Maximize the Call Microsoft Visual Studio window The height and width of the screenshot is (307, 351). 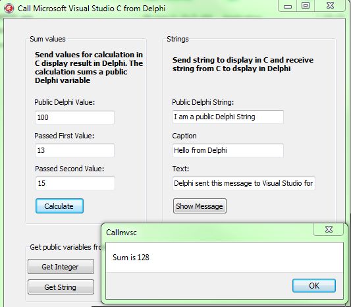pyautogui.click(x=306, y=5)
